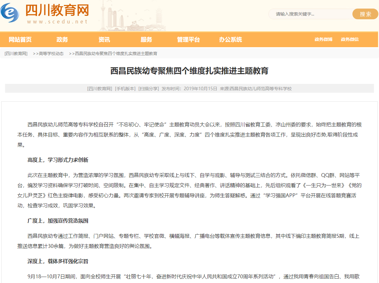Focus the search keyword input field
The width and height of the screenshot is (379, 283).
click(310, 14)
